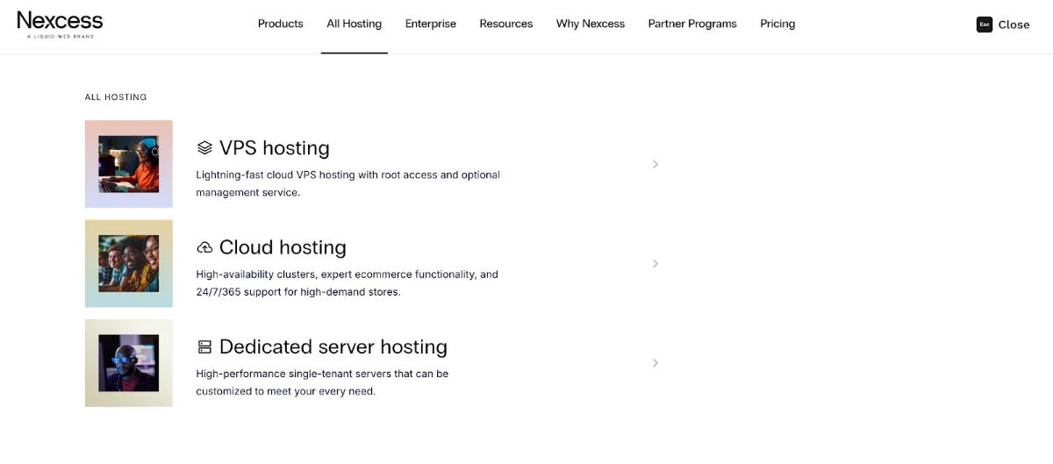Image resolution: width=1053 pixels, height=464 pixels.
Task: Click the ALL HOSTING section heading
Action: [116, 97]
